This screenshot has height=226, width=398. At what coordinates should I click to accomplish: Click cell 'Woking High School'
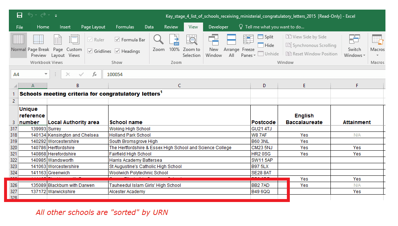[x=179, y=129]
